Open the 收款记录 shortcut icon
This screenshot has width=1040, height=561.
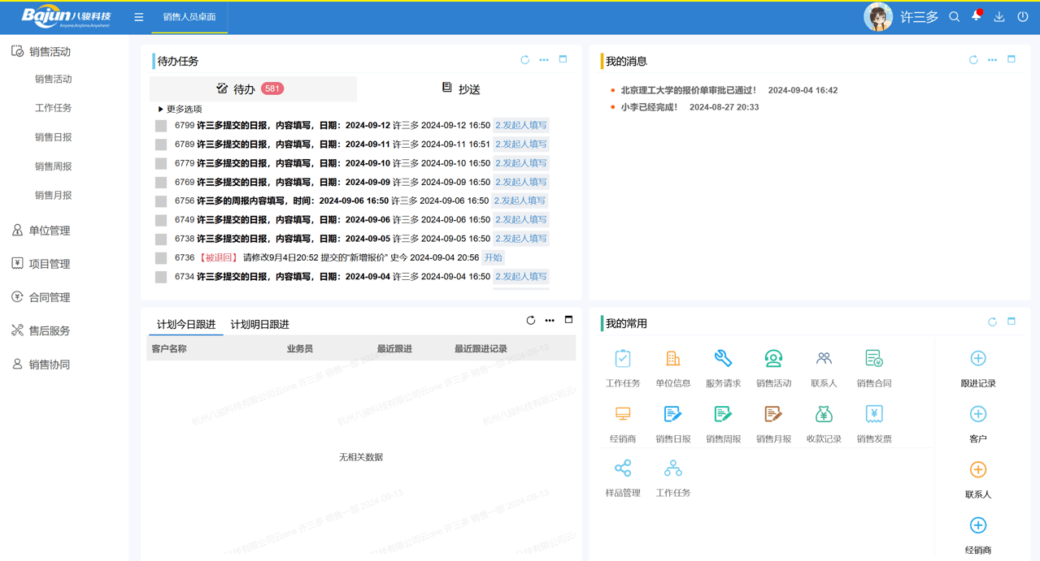(824, 414)
